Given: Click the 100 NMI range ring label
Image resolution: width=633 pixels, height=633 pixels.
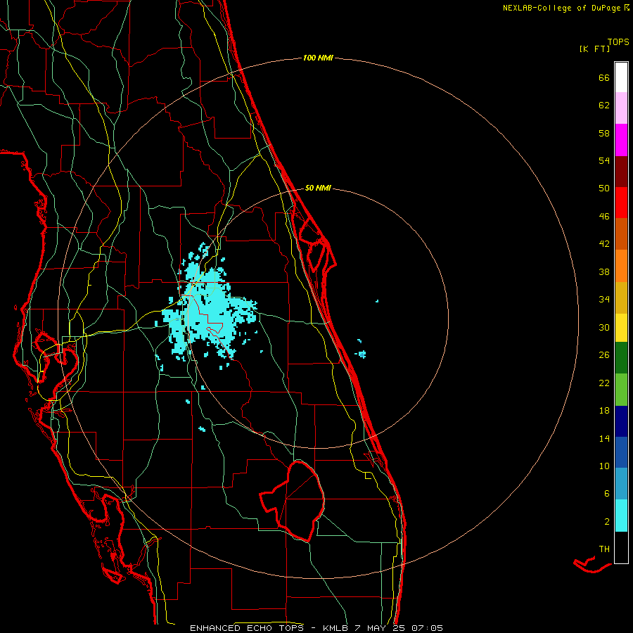Looking at the screenshot, I should 318,58.
